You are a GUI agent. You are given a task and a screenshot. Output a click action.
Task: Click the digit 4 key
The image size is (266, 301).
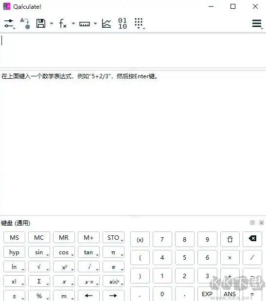tap(162, 257)
